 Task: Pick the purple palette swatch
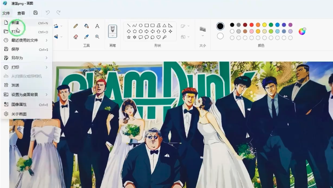[290, 25]
